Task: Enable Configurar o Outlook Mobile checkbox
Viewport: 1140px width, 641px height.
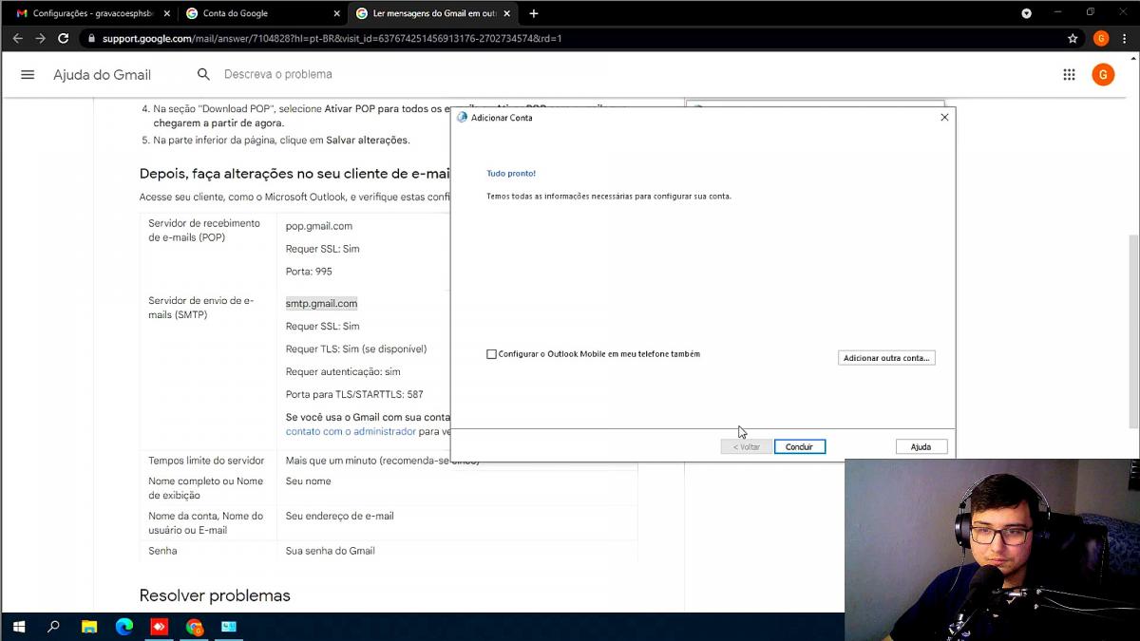Action: [x=491, y=354]
